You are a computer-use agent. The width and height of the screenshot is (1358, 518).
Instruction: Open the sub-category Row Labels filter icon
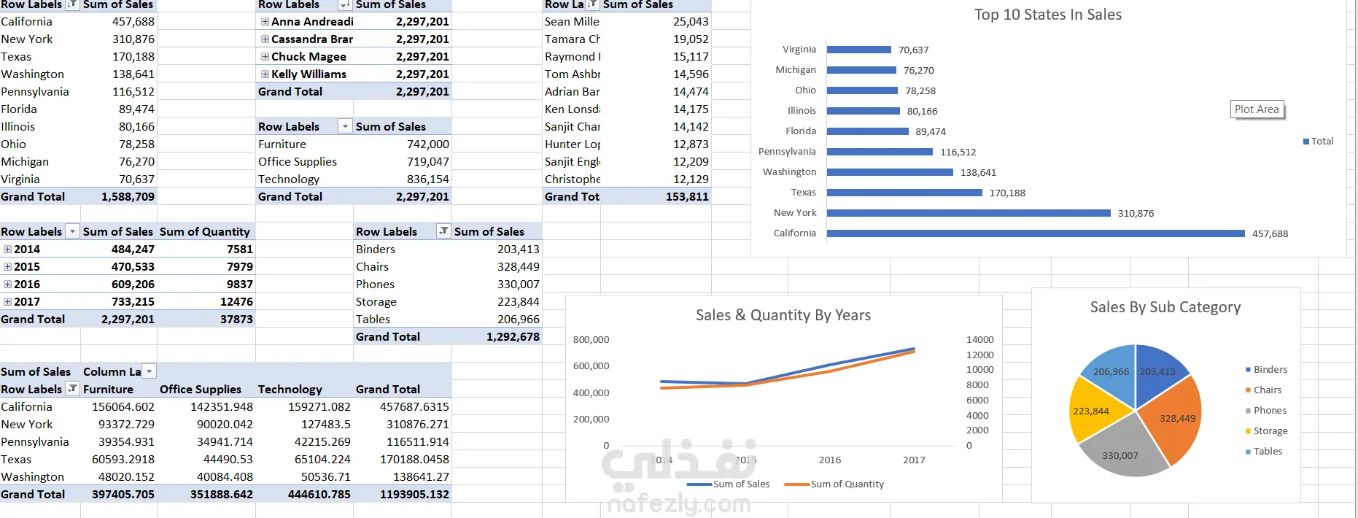point(443,231)
